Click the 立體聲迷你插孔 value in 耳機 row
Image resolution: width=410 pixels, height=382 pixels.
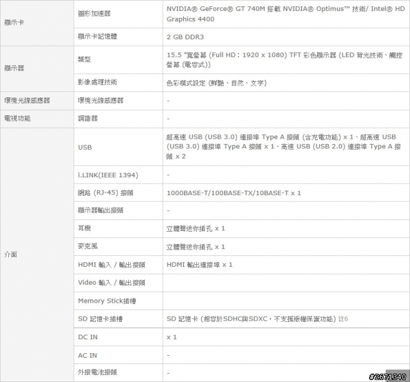pyautogui.click(x=195, y=228)
